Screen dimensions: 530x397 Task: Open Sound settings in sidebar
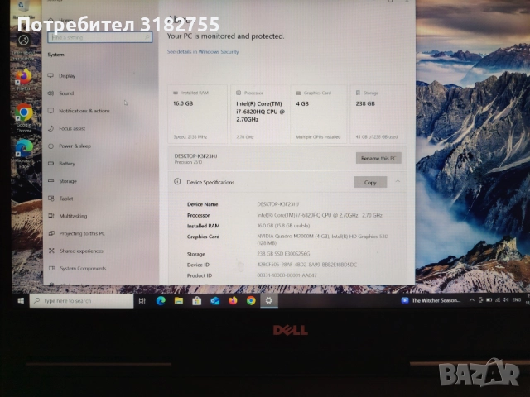pyautogui.click(x=66, y=93)
